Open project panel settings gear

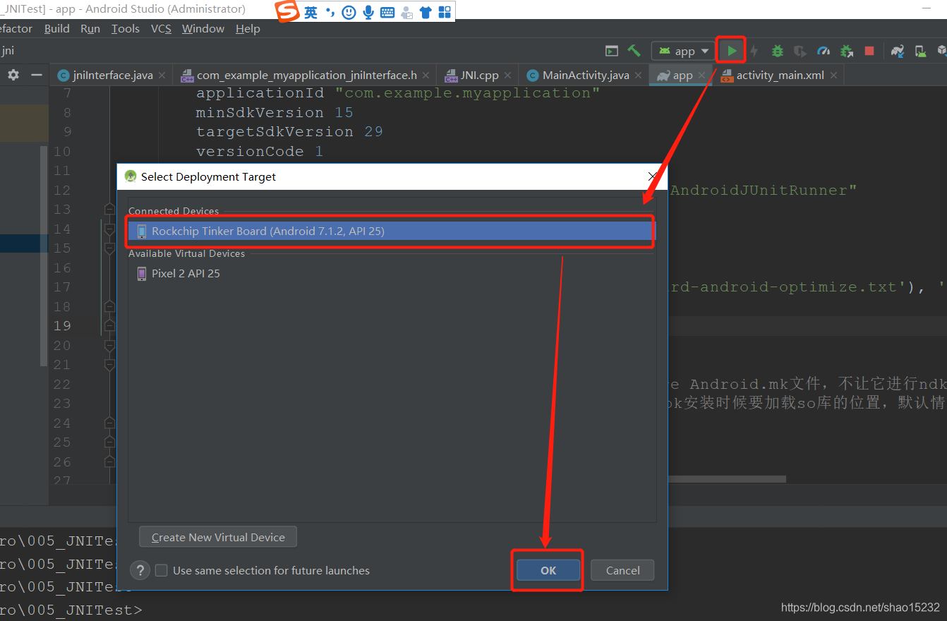pos(13,75)
